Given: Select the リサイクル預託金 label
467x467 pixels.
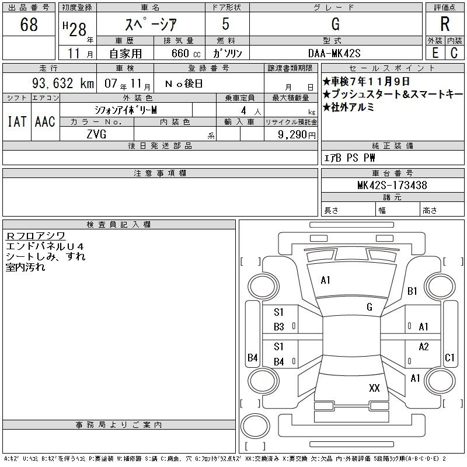Looking at the screenshot, I should point(291,122).
